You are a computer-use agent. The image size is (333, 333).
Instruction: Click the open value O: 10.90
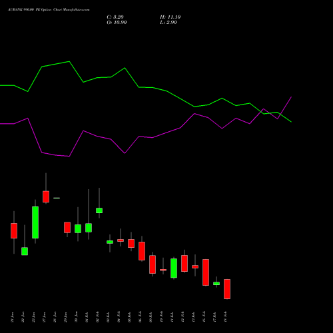pos(117,23)
